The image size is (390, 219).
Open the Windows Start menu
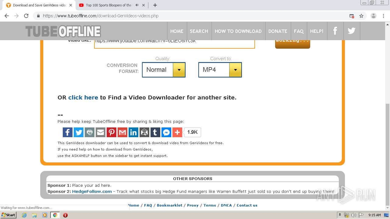(x=8, y=215)
